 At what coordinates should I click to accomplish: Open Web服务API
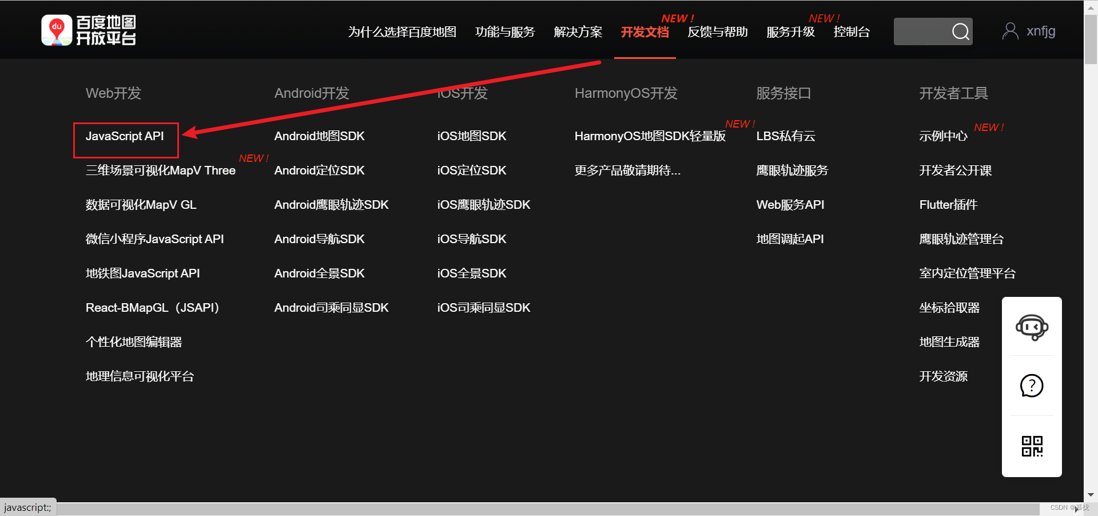790,205
